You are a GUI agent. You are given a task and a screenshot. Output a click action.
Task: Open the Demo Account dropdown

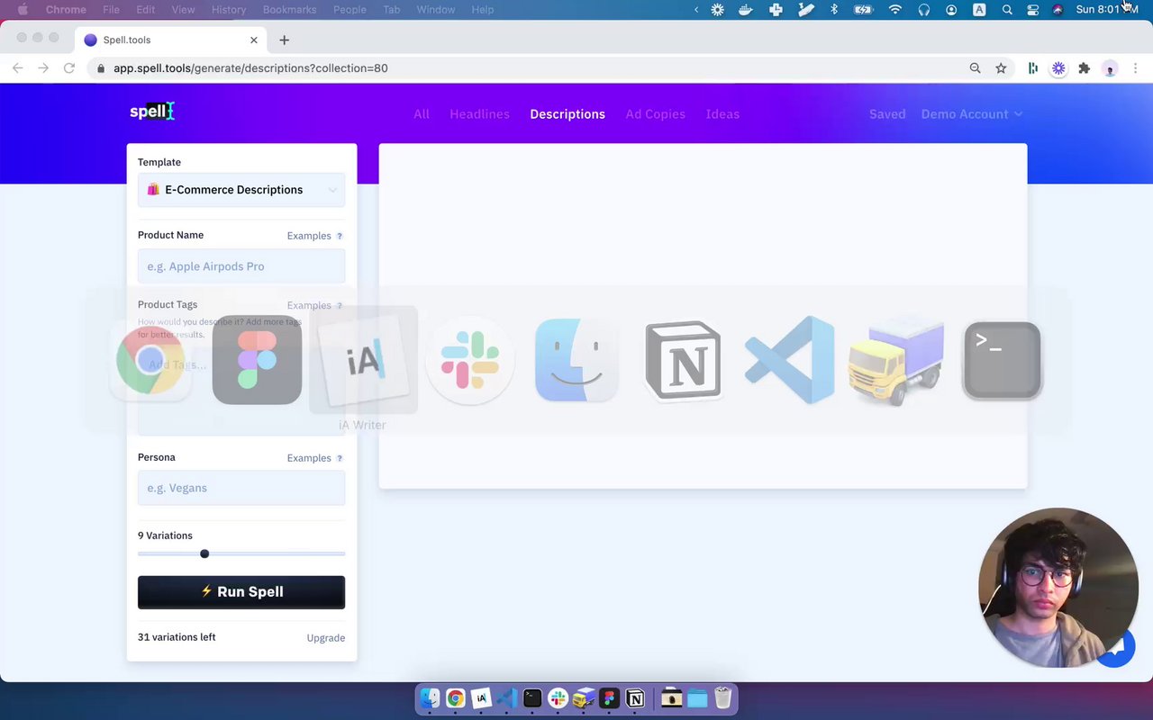[x=972, y=114]
